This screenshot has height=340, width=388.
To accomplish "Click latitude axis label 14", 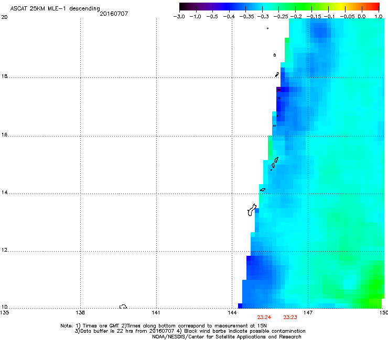I will (4, 192).
